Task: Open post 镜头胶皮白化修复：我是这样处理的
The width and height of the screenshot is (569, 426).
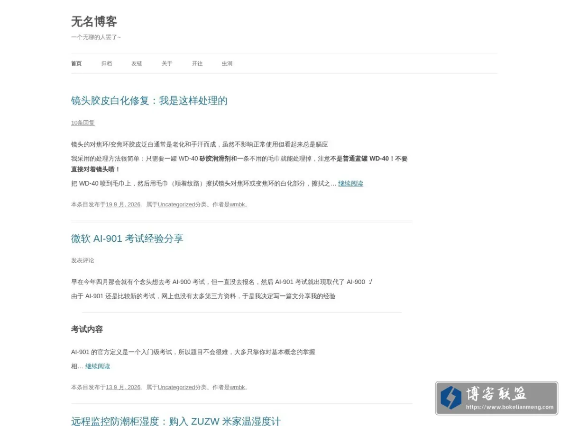Action: pos(149,100)
